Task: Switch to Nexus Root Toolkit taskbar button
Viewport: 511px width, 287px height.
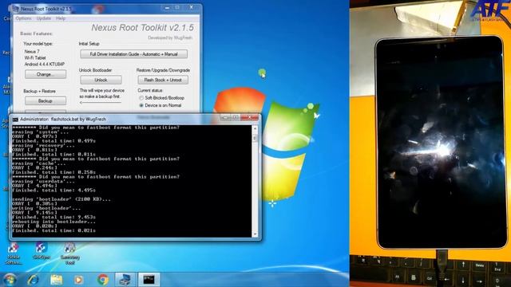Action: pos(125,280)
